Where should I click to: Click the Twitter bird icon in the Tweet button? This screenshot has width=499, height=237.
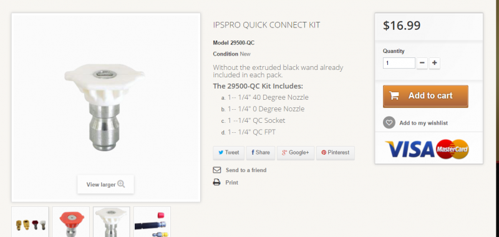[x=221, y=152]
